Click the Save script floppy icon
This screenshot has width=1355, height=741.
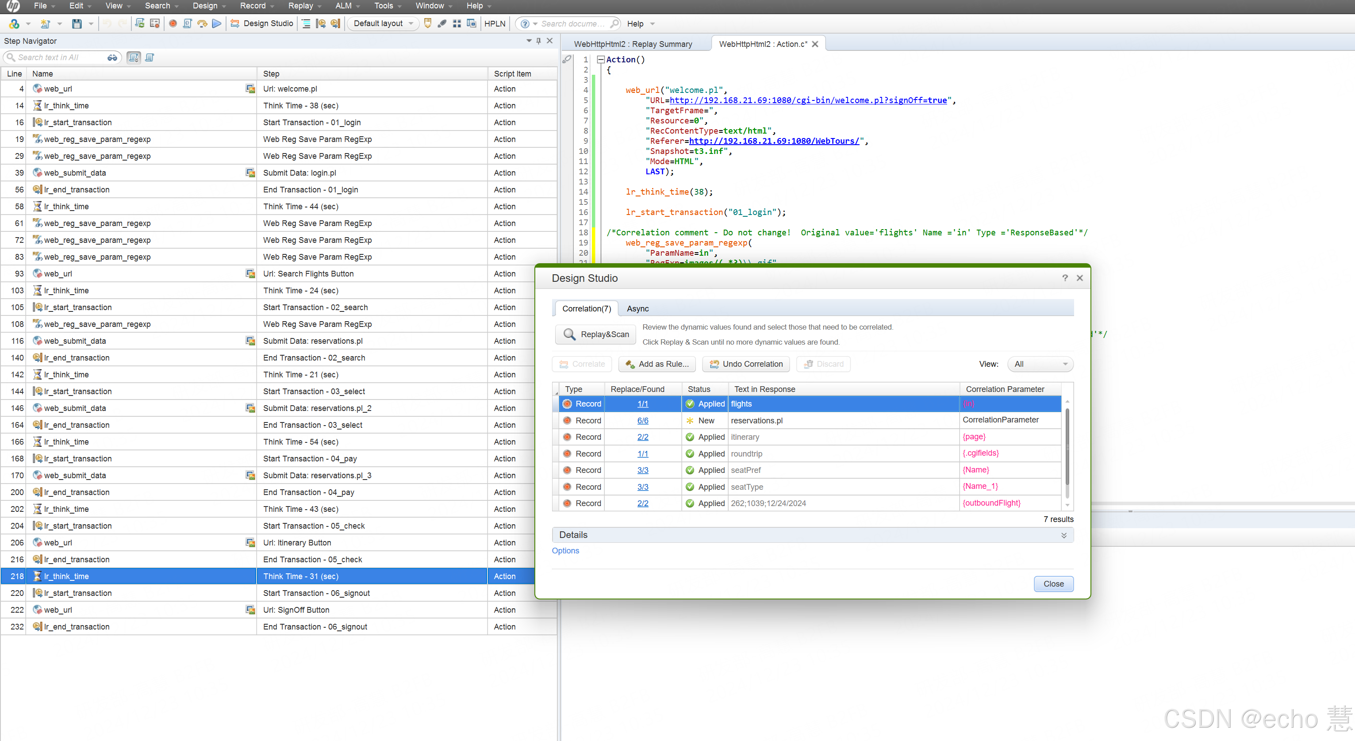[77, 23]
